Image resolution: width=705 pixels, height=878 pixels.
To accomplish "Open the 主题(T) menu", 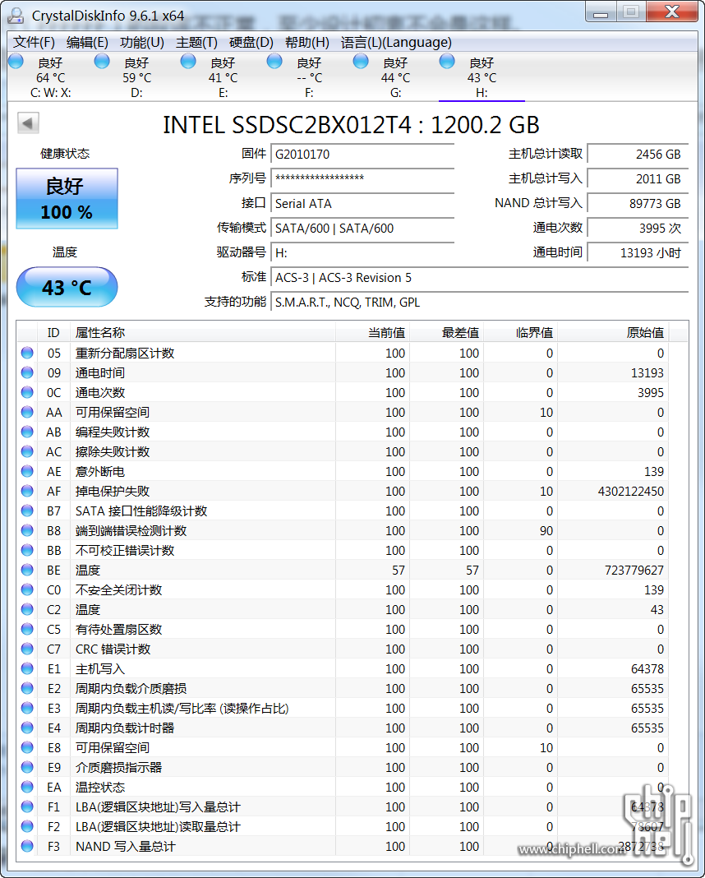I will [x=196, y=42].
